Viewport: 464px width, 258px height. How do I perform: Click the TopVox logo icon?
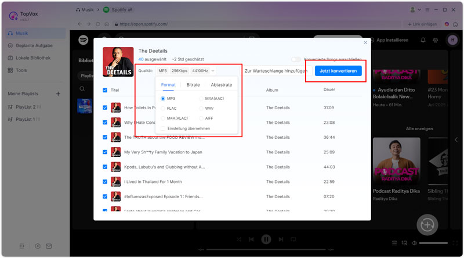tap(13, 16)
